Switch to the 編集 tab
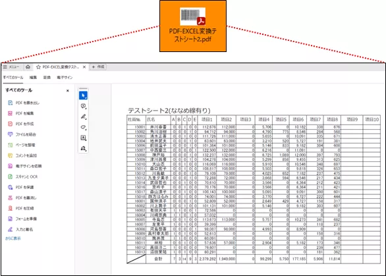Screen dimensions: 386x276 (x=33, y=77)
